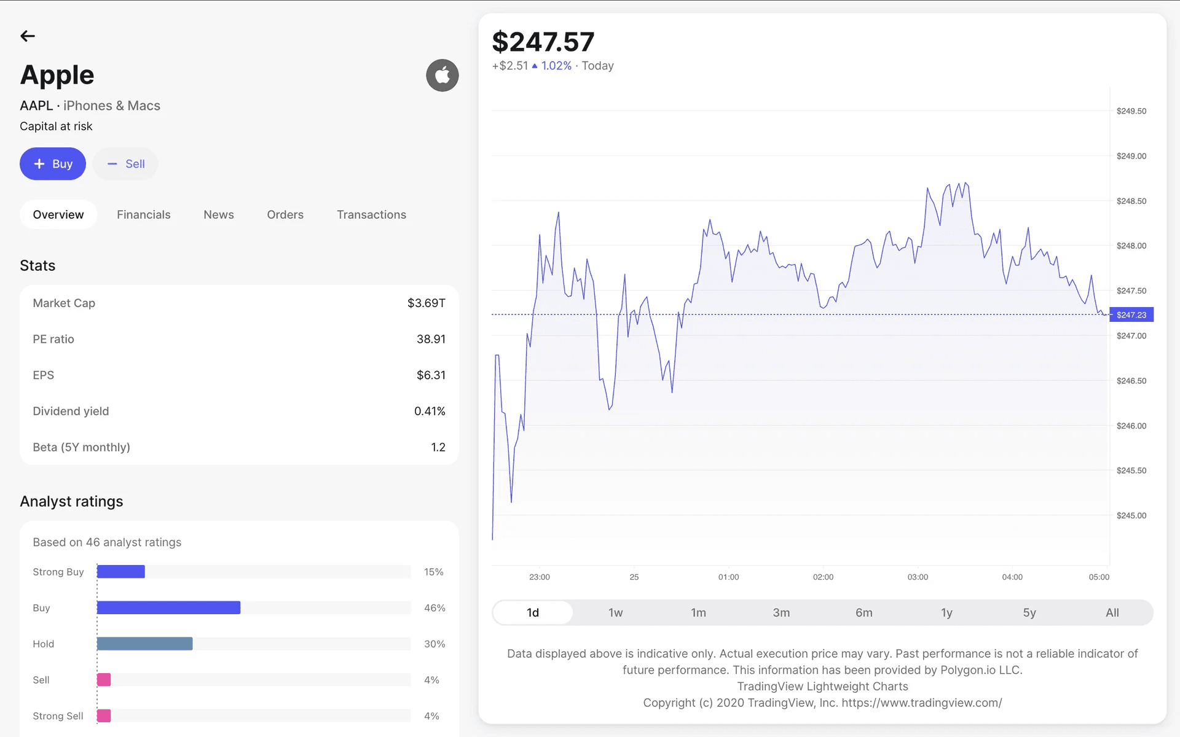Select the Overview tab
The image size is (1180, 737).
click(x=58, y=215)
